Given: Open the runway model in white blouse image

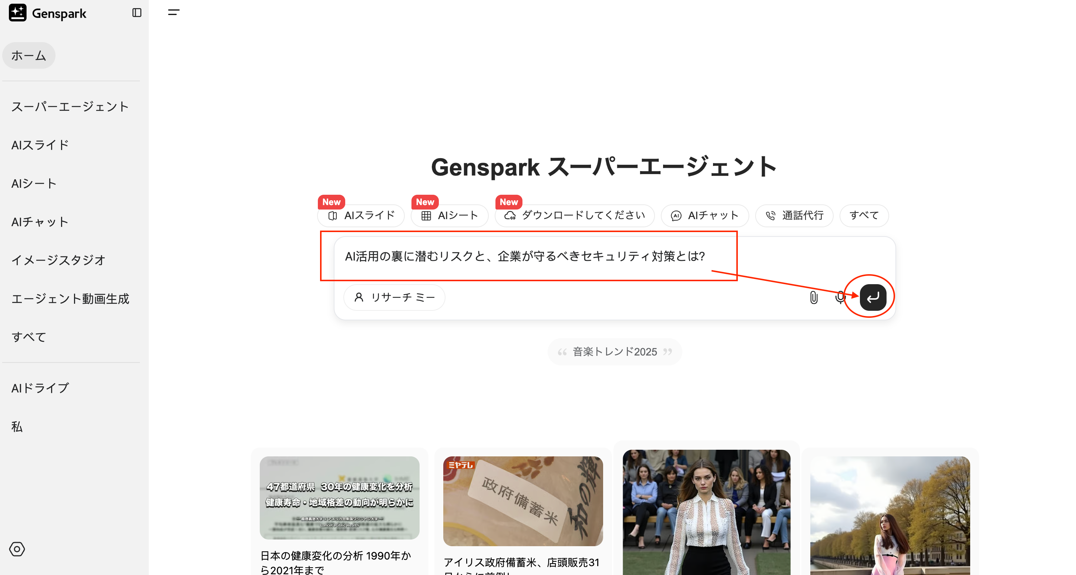Looking at the screenshot, I should 706,513.
